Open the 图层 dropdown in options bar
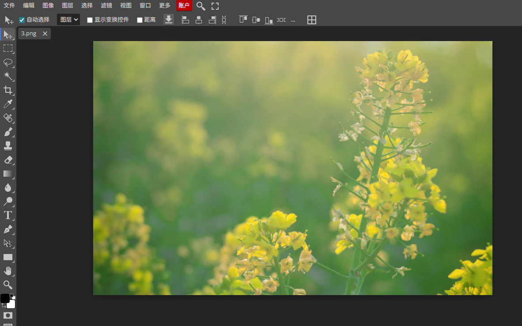The height and width of the screenshot is (326, 522). 68,19
